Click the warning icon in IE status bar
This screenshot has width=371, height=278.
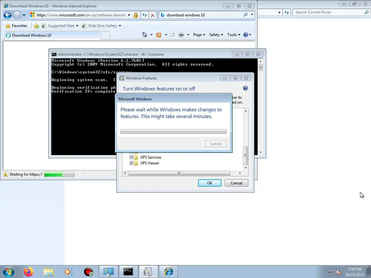tap(6, 174)
